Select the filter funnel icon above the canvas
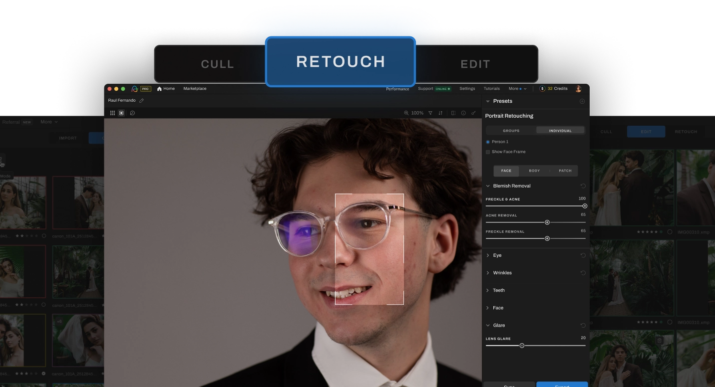715x387 pixels. 430,113
